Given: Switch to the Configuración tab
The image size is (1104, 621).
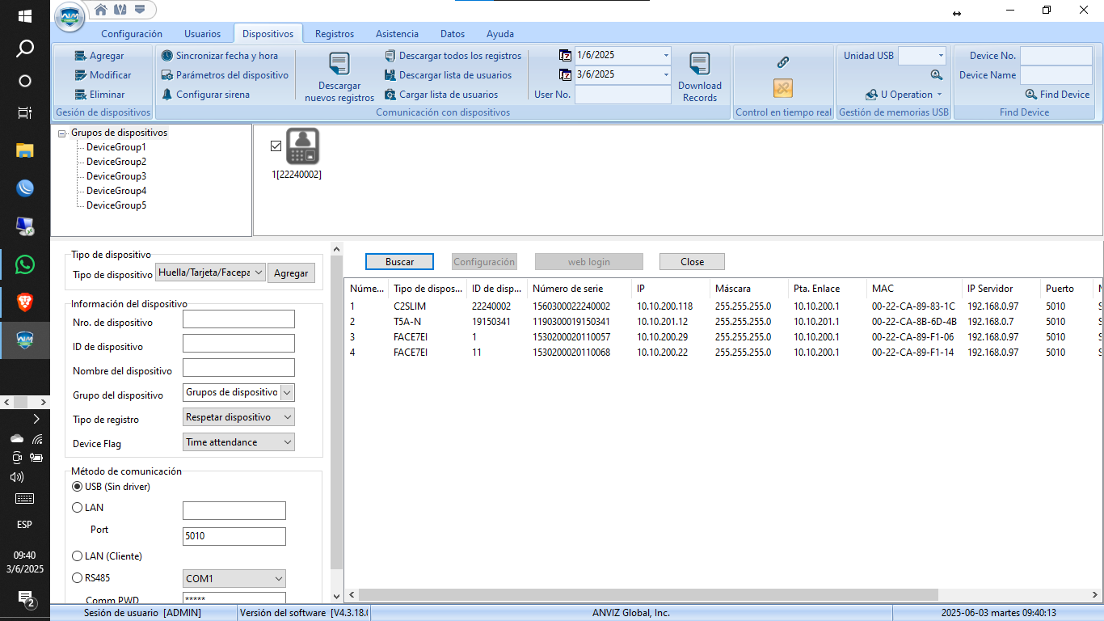Looking at the screenshot, I should [132, 34].
